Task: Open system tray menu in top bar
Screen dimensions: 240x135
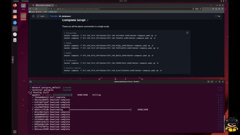Action: click(x=223, y=1)
